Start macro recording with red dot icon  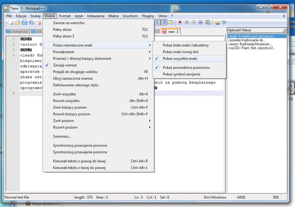coord(180,22)
